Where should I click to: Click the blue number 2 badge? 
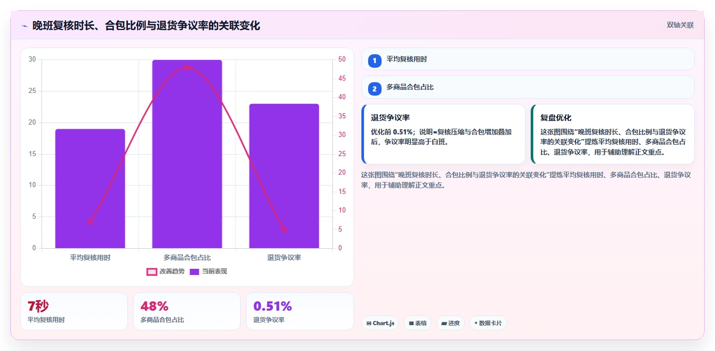pos(375,89)
